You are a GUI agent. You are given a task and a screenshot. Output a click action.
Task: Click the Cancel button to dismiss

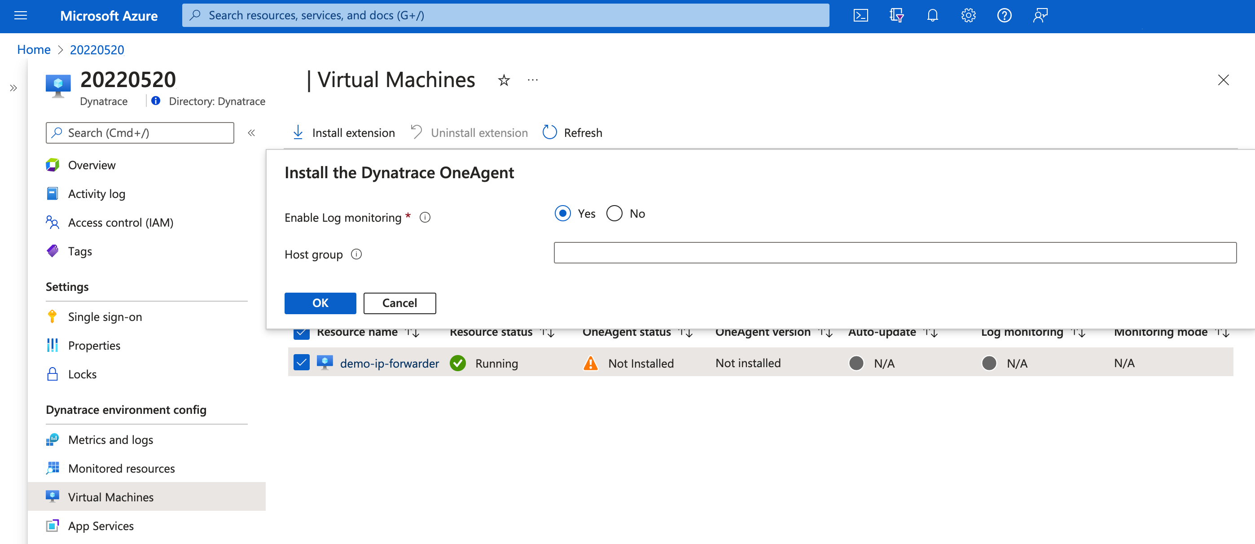[x=399, y=303]
